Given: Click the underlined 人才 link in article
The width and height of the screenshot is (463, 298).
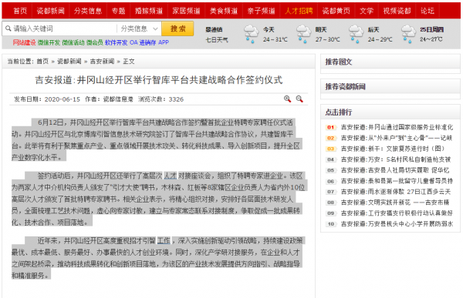Looking at the screenshot, I should pyautogui.click(x=170, y=176).
